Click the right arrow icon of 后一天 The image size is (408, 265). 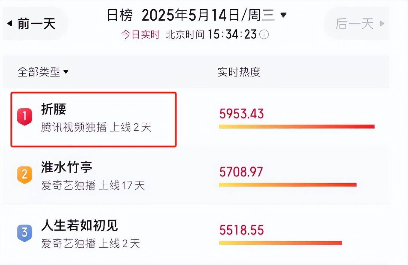click(382, 23)
